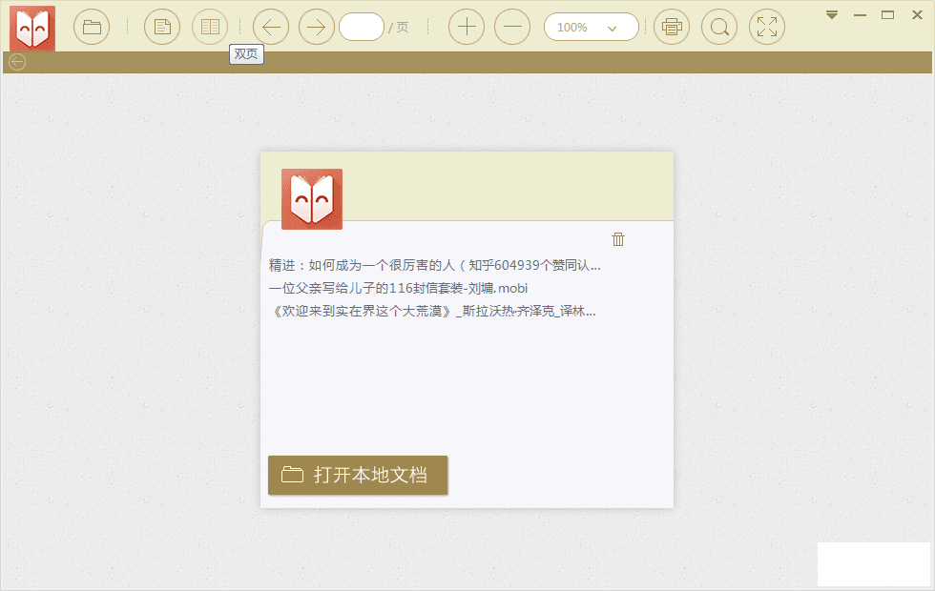Open search with magnifier icon
This screenshot has height=591, width=935.
(719, 27)
